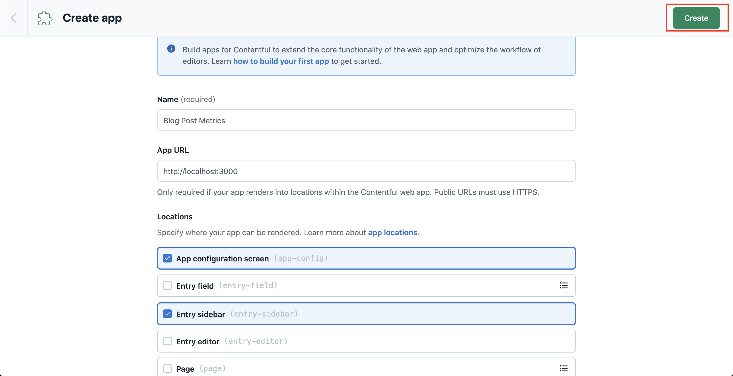Image resolution: width=733 pixels, height=376 pixels.
Task: Click the puzzle piece app icon
Action: [45, 18]
